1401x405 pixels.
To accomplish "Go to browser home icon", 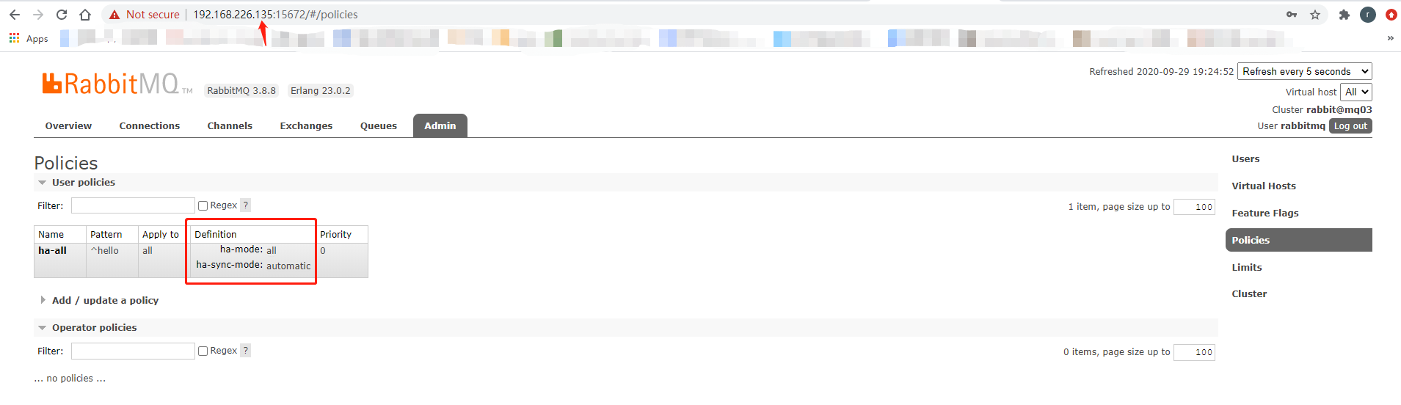I will [x=85, y=15].
